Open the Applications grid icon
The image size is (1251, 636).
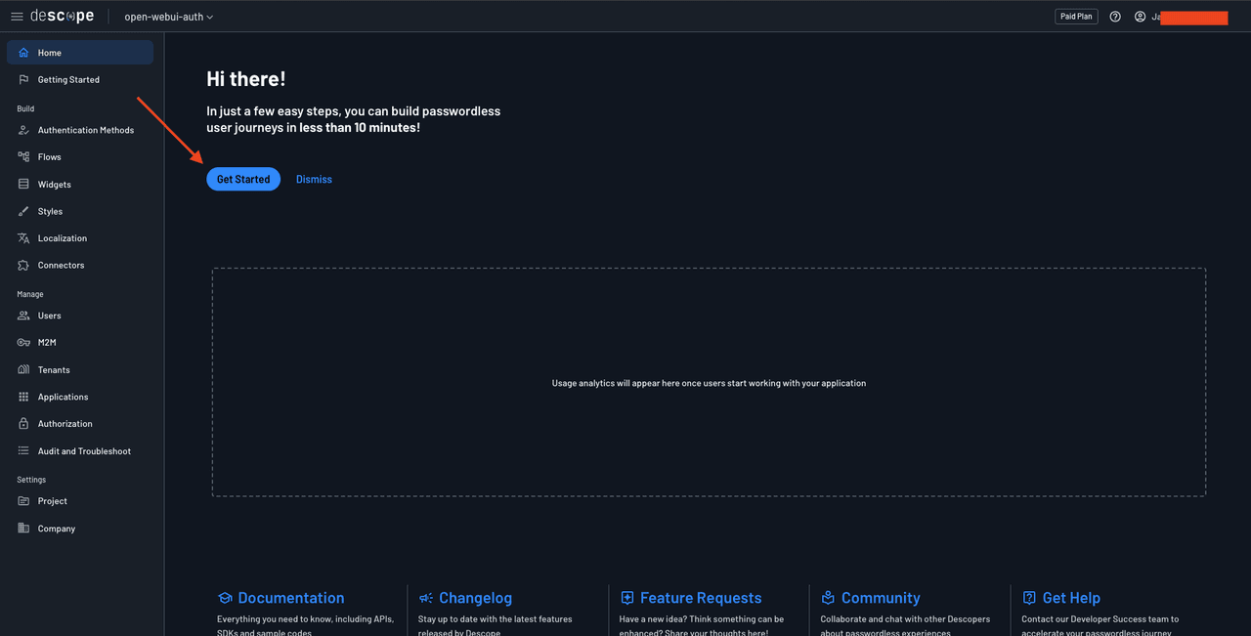point(22,397)
